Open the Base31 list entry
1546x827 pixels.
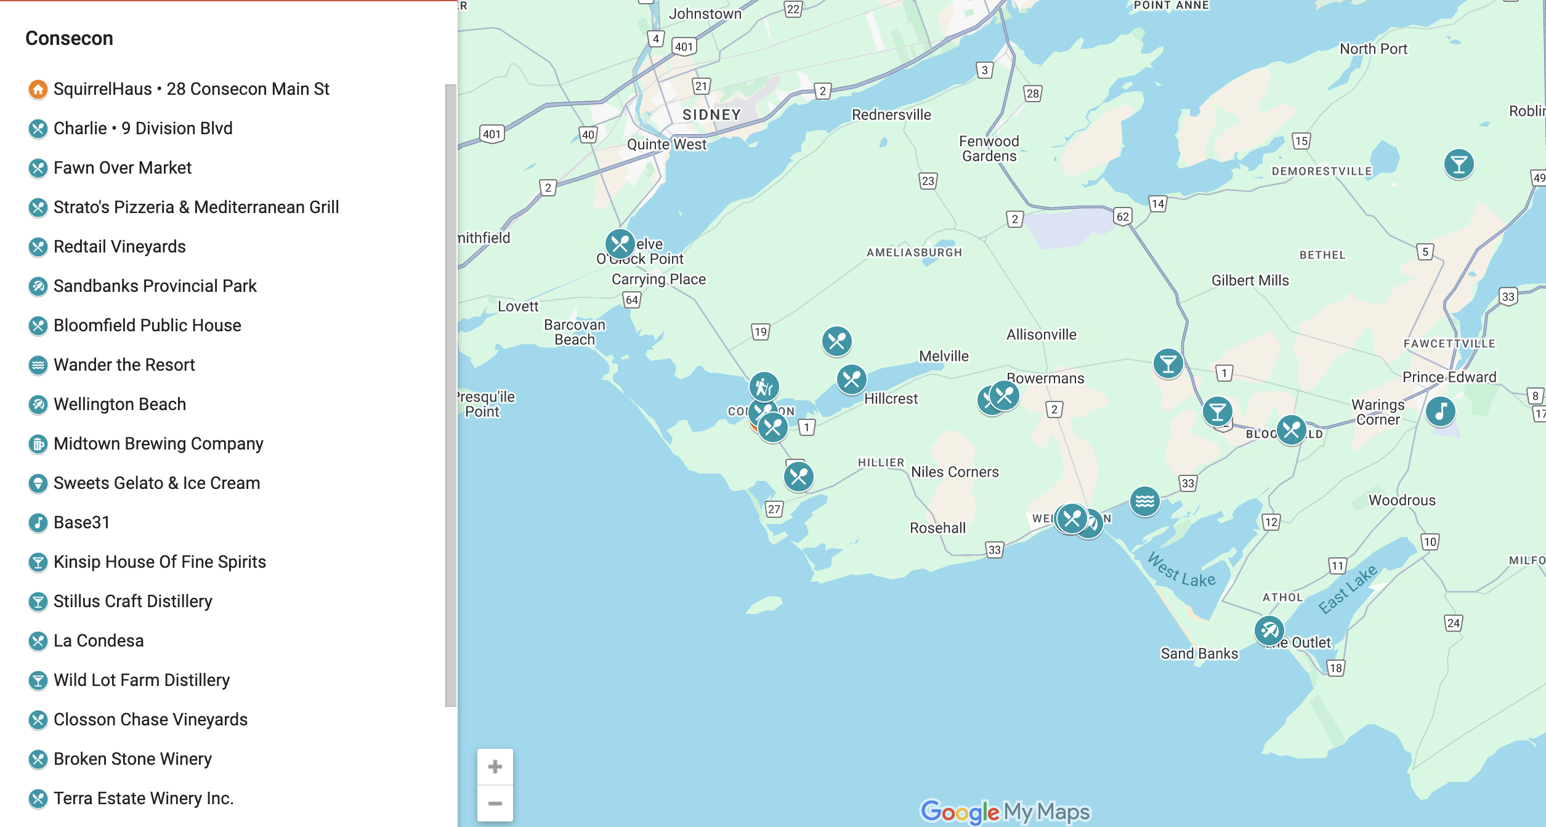(82, 523)
